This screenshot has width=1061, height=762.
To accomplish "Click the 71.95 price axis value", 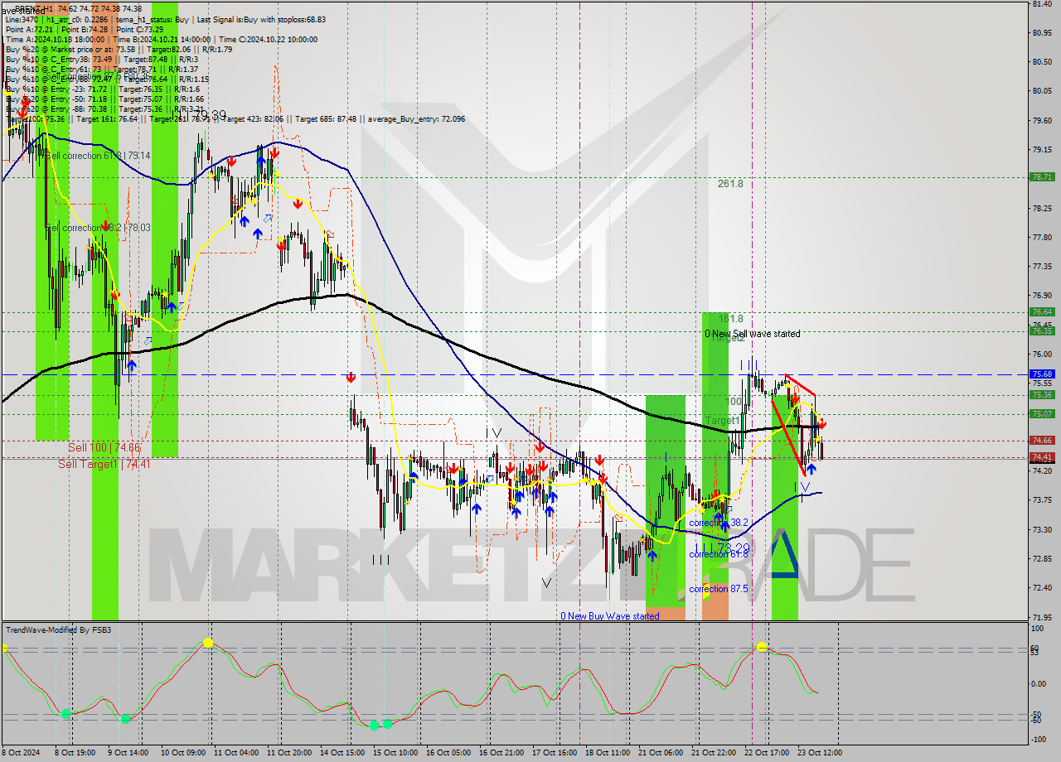I will 1041,617.
